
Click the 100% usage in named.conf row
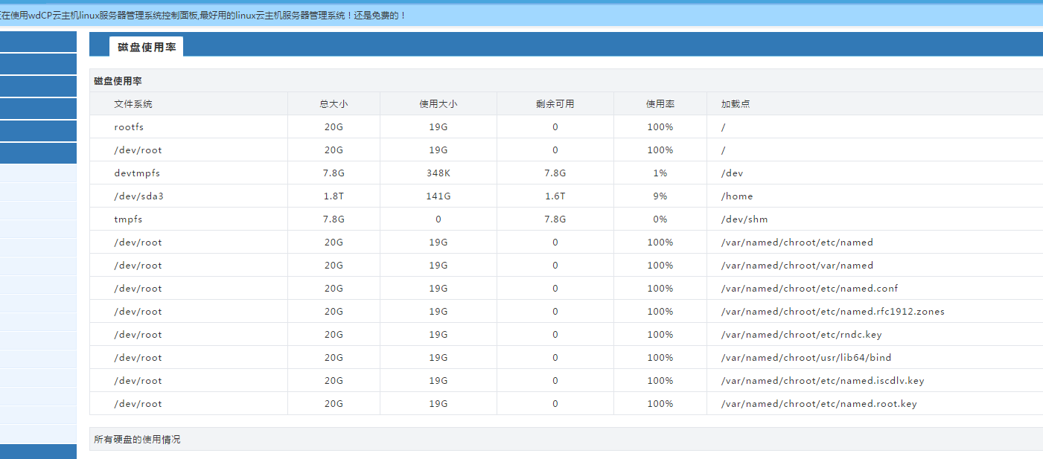[660, 289]
